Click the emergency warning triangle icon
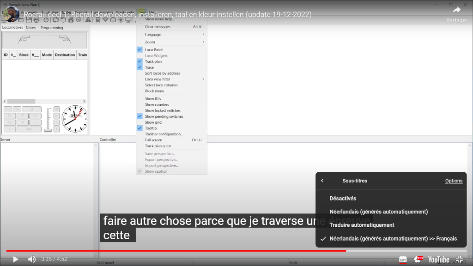Viewport: 473px width, 266px height. (x=88, y=20)
